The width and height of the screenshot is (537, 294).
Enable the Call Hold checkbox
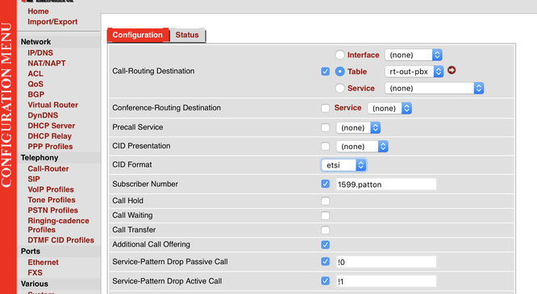tap(325, 201)
